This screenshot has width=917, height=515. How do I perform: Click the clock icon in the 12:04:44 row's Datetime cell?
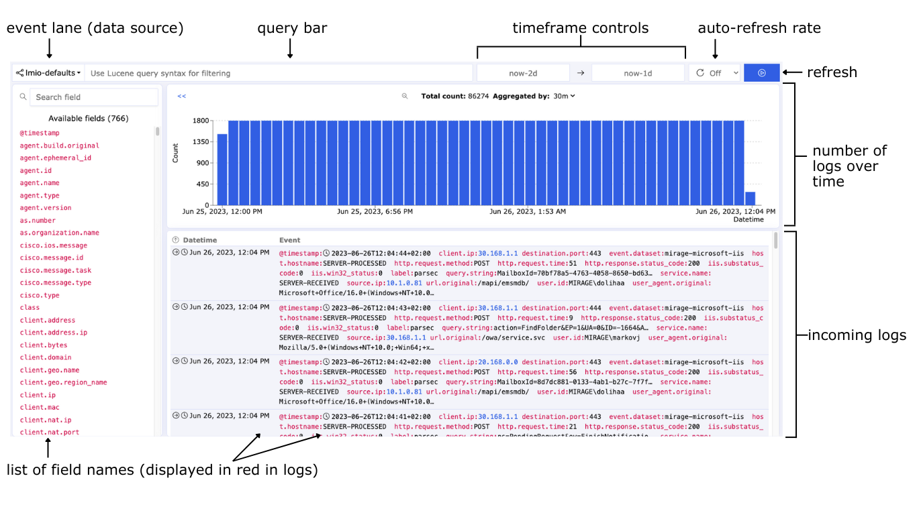[185, 253]
